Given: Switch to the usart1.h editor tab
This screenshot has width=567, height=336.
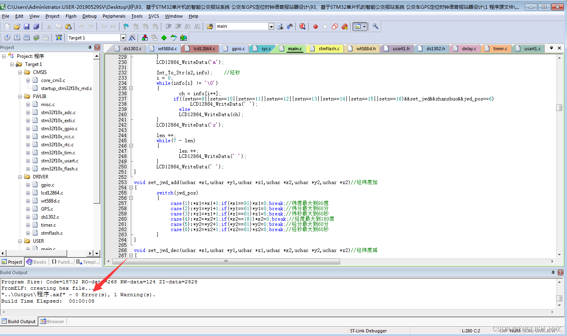Looking at the screenshot, I should pos(397,49).
